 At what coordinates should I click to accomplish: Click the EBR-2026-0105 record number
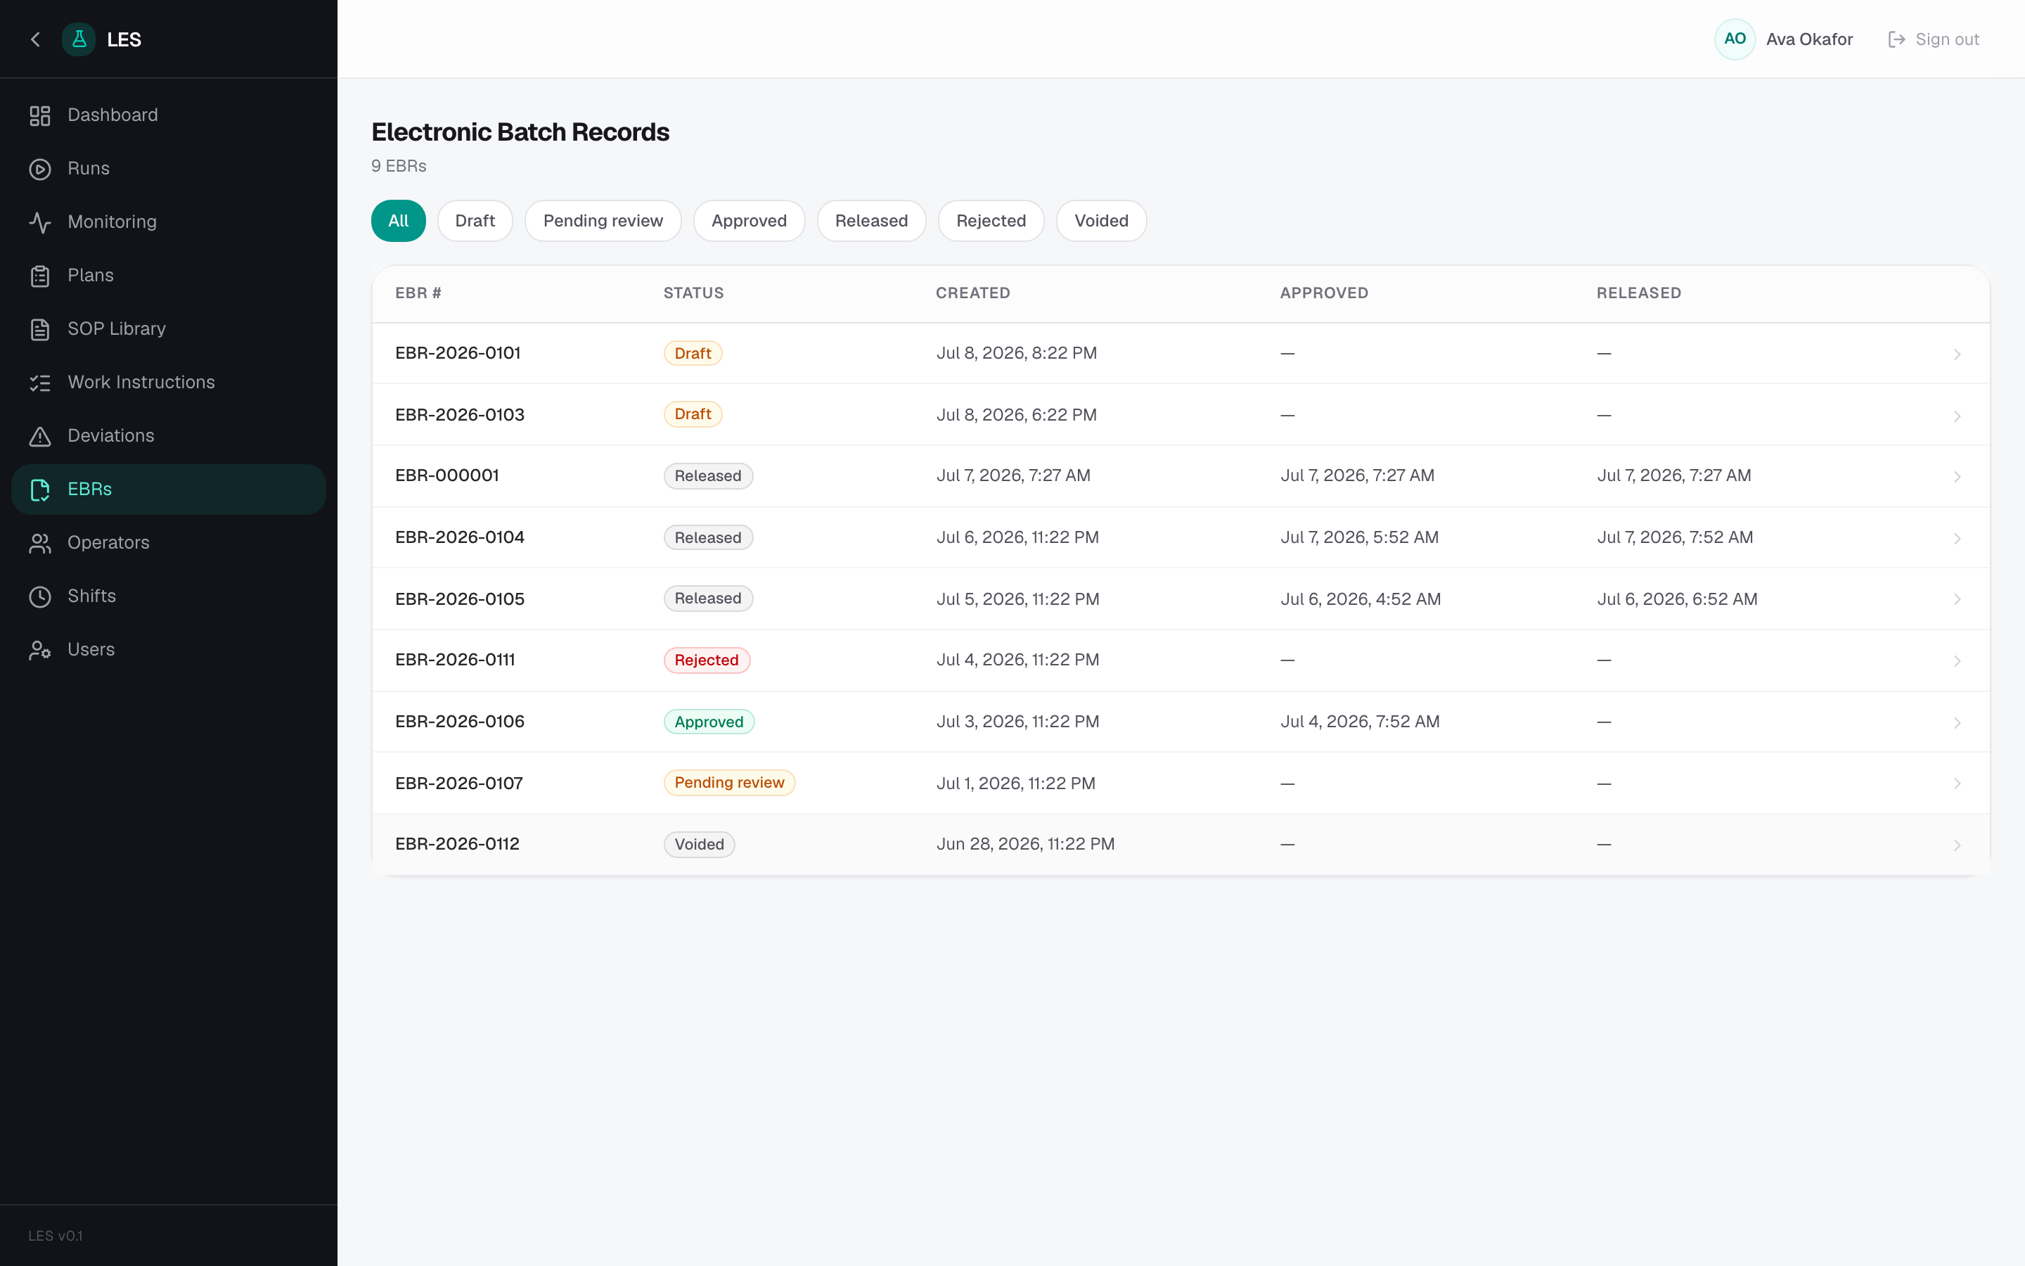pyautogui.click(x=459, y=599)
